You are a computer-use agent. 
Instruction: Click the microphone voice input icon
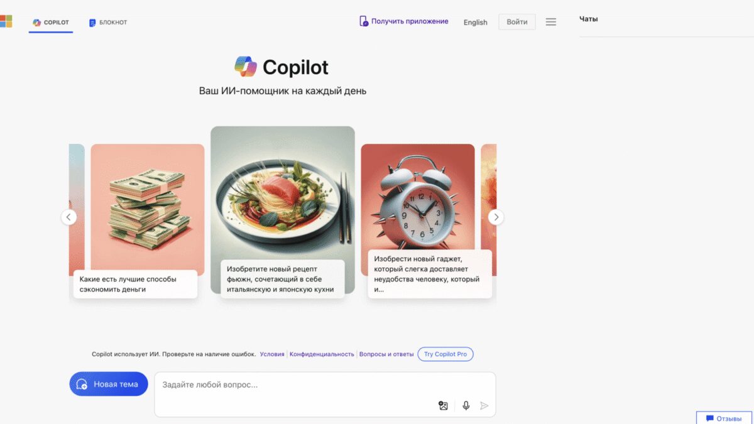pyautogui.click(x=466, y=406)
